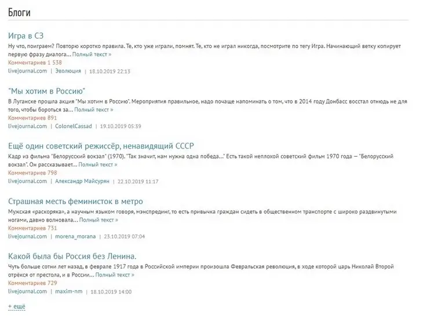Image resolution: width=423 pixels, height=323 pixels.
Task: Click 'Полный текст »' in the Ленин post
Action: click(115, 275)
